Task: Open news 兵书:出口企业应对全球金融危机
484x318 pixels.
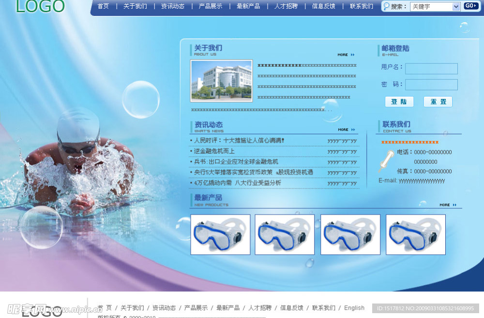Action: click(236, 161)
